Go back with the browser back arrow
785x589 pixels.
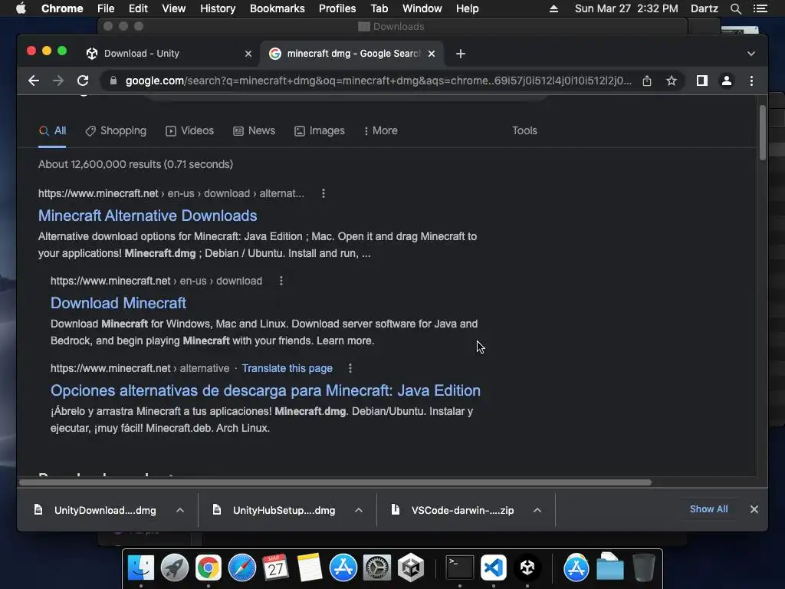pyautogui.click(x=34, y=81)
